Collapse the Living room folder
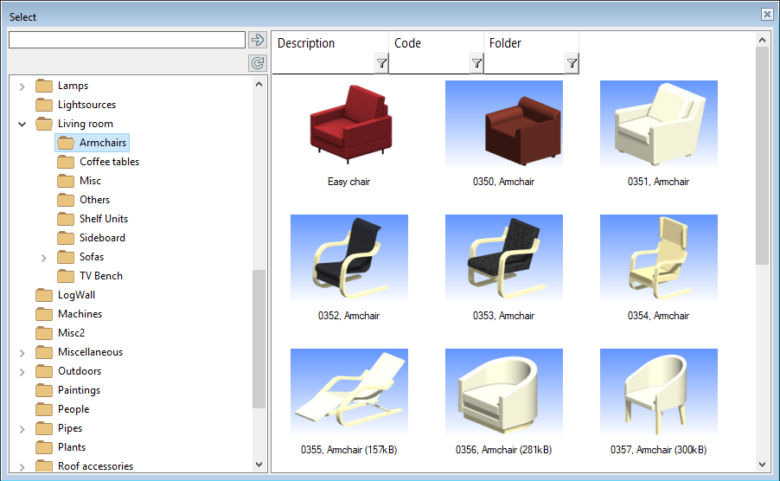This screenshot has width=780, height=481. [22, 124]
